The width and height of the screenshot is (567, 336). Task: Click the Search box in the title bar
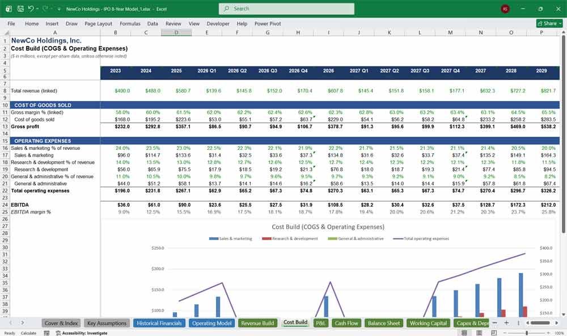pos(286,9)
